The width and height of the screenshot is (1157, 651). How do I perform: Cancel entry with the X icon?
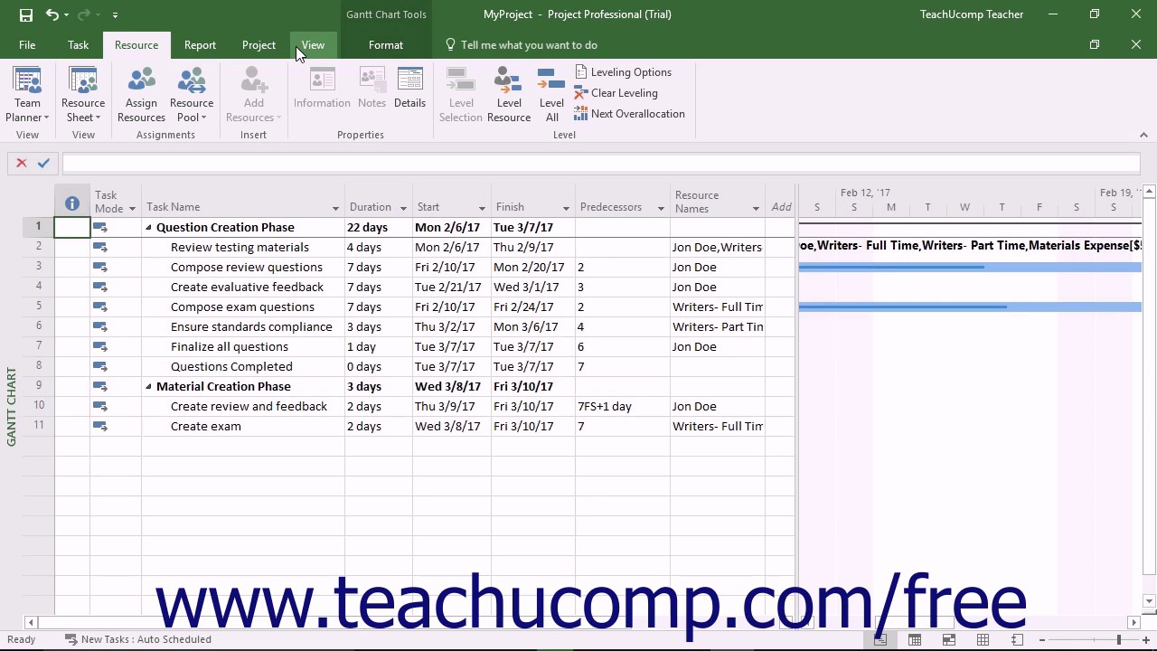pos(22,163)
